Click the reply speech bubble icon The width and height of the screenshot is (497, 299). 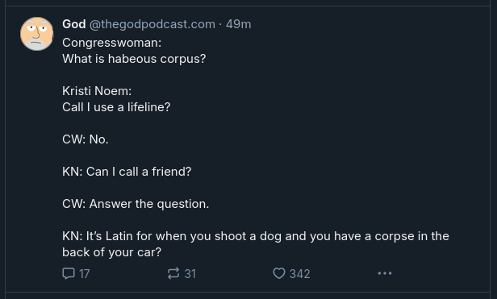coord(69,273)
